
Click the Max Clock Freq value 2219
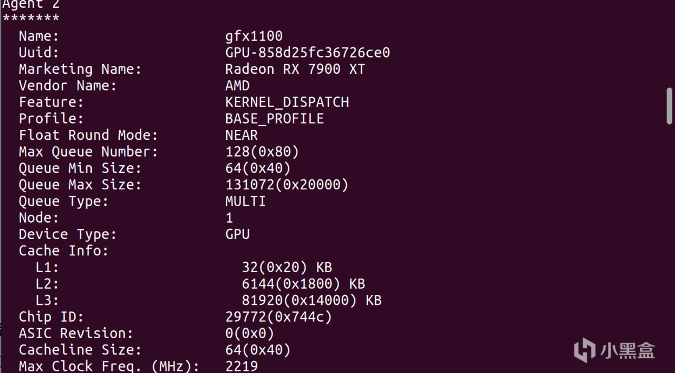pos(242,366)
